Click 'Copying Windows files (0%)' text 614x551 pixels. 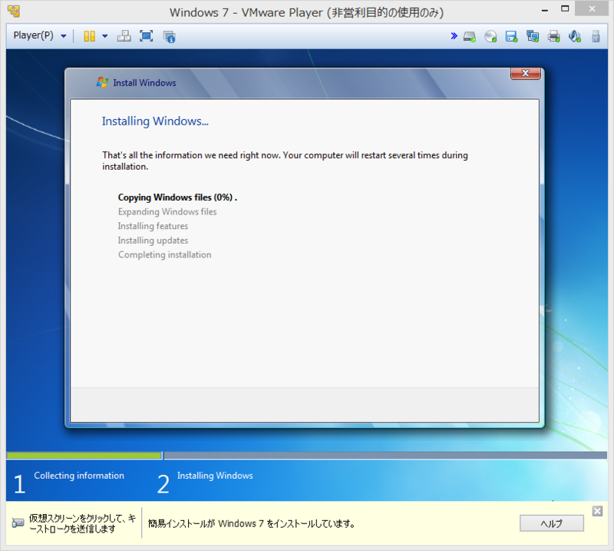177,197
